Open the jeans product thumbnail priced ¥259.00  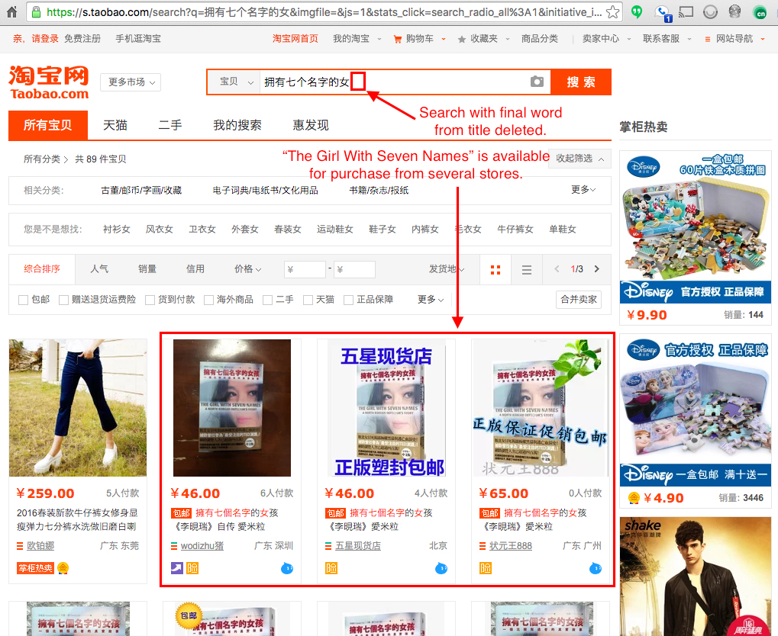[x=78, y=408]
